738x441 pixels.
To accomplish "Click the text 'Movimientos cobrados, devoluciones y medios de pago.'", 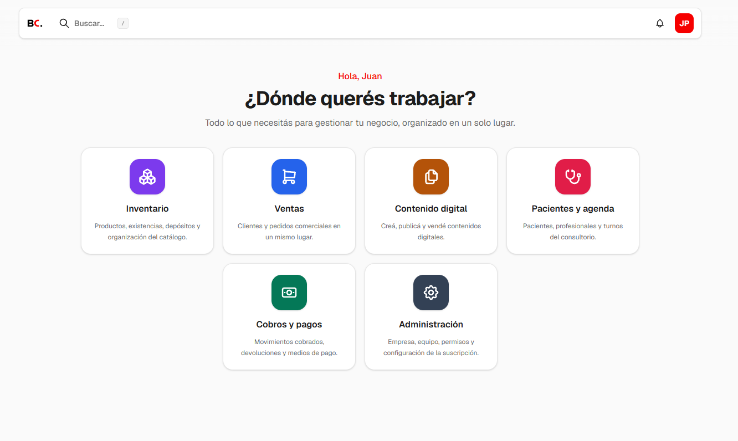I will click(x=289, y=347).
